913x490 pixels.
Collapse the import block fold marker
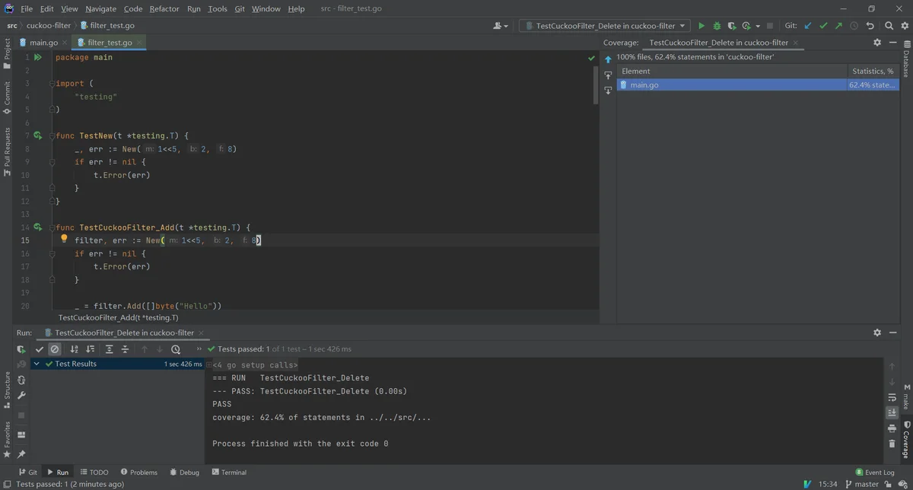[x=52, y=83]
